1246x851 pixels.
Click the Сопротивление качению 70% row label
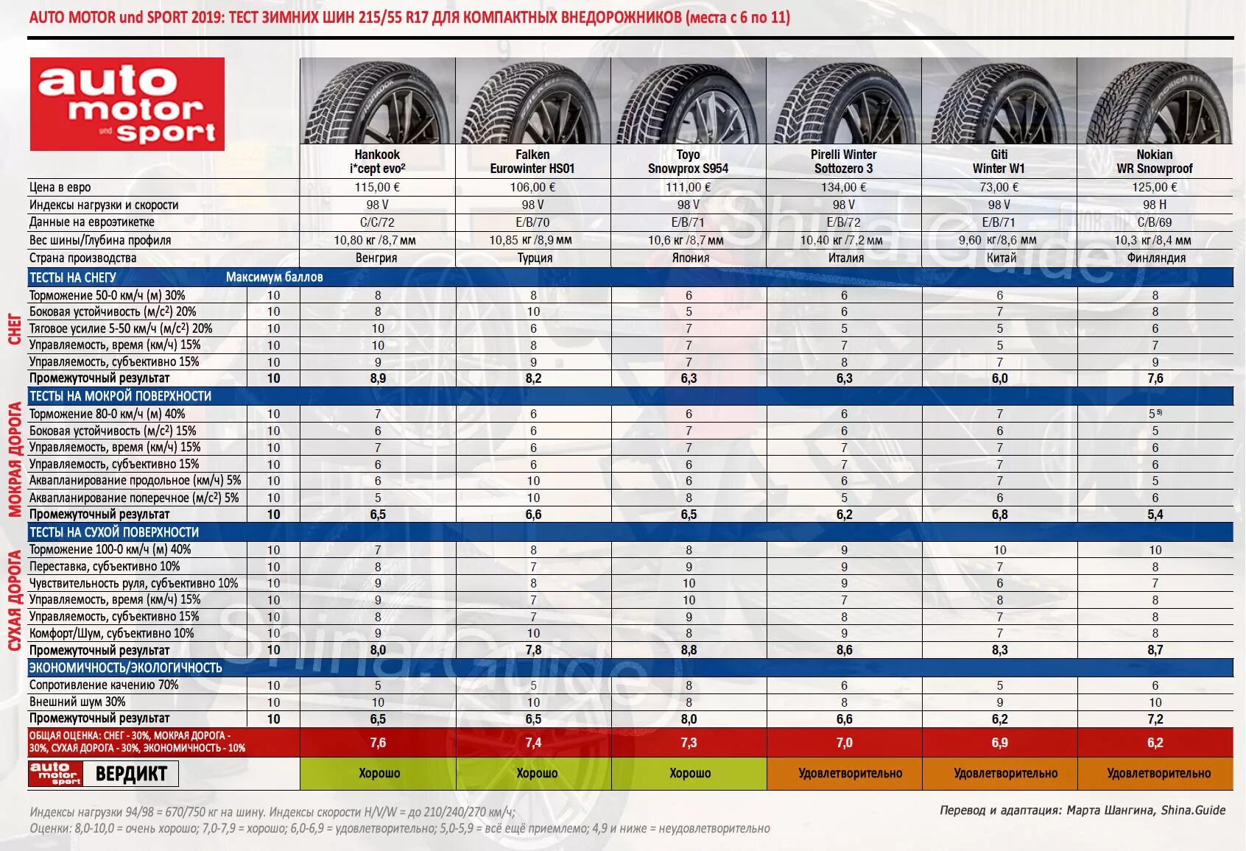click(x=104, y=685)
